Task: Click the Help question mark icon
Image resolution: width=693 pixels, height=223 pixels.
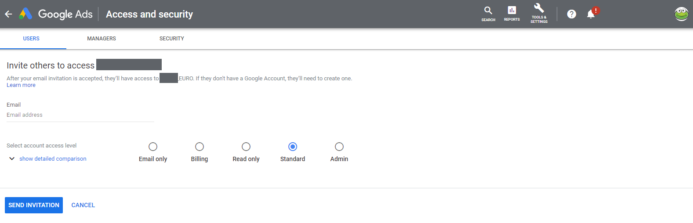Action: (571, 14)
